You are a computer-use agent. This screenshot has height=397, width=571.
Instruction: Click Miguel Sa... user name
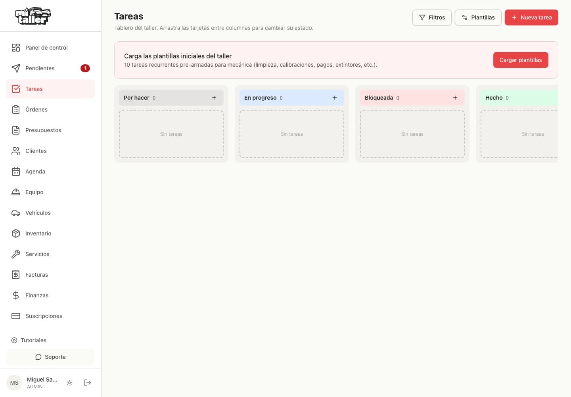[x=42, y=380]
